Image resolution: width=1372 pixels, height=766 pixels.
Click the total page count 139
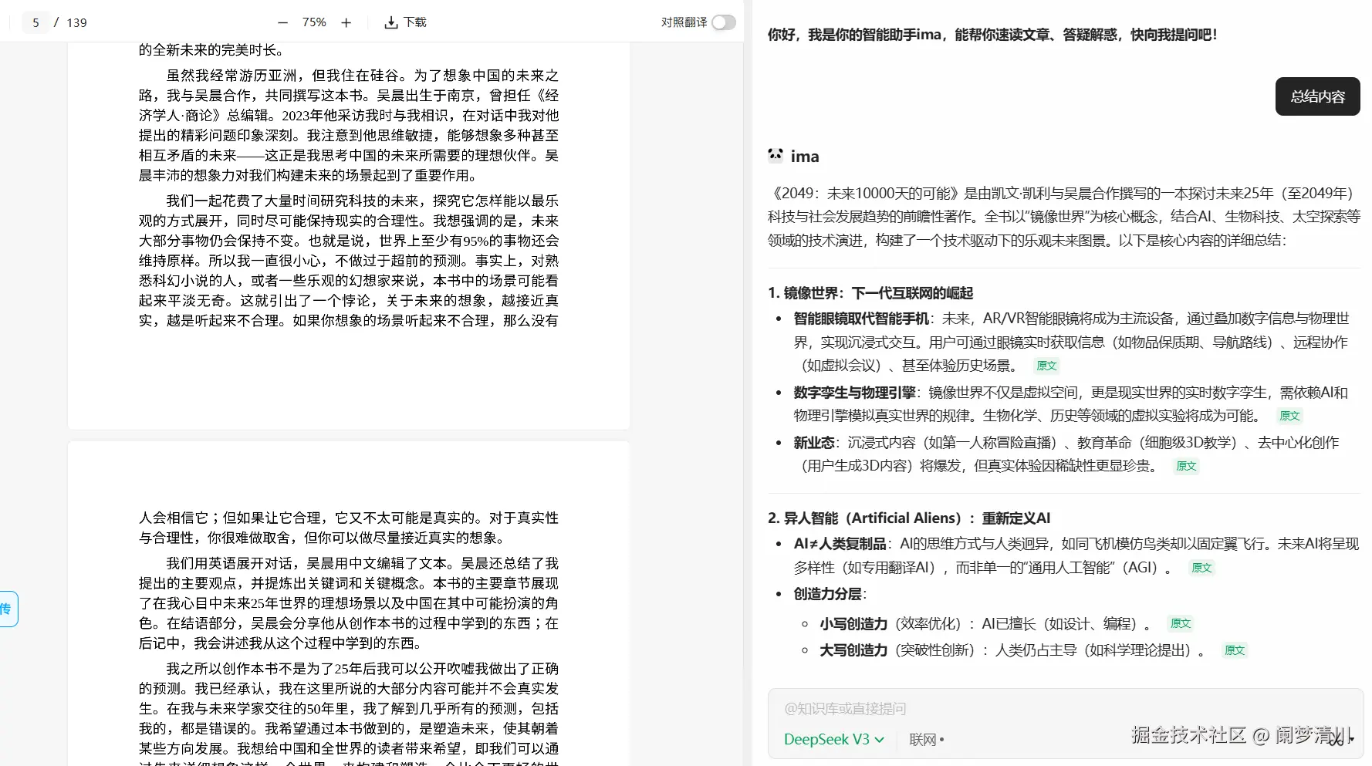coord(76,22)
